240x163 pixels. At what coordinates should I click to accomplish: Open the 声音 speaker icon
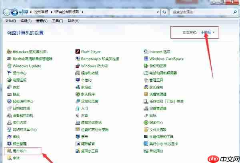78,116
